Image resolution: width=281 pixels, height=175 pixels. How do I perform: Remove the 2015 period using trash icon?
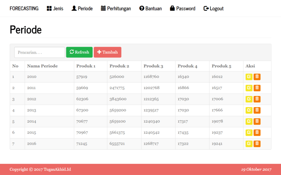click(257, 133)
